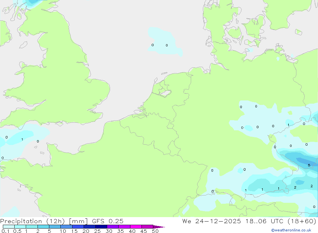318x233 pixels.
Task: Select the 30–35 mm purple legend swatch
Action: [x=113, y=227]
